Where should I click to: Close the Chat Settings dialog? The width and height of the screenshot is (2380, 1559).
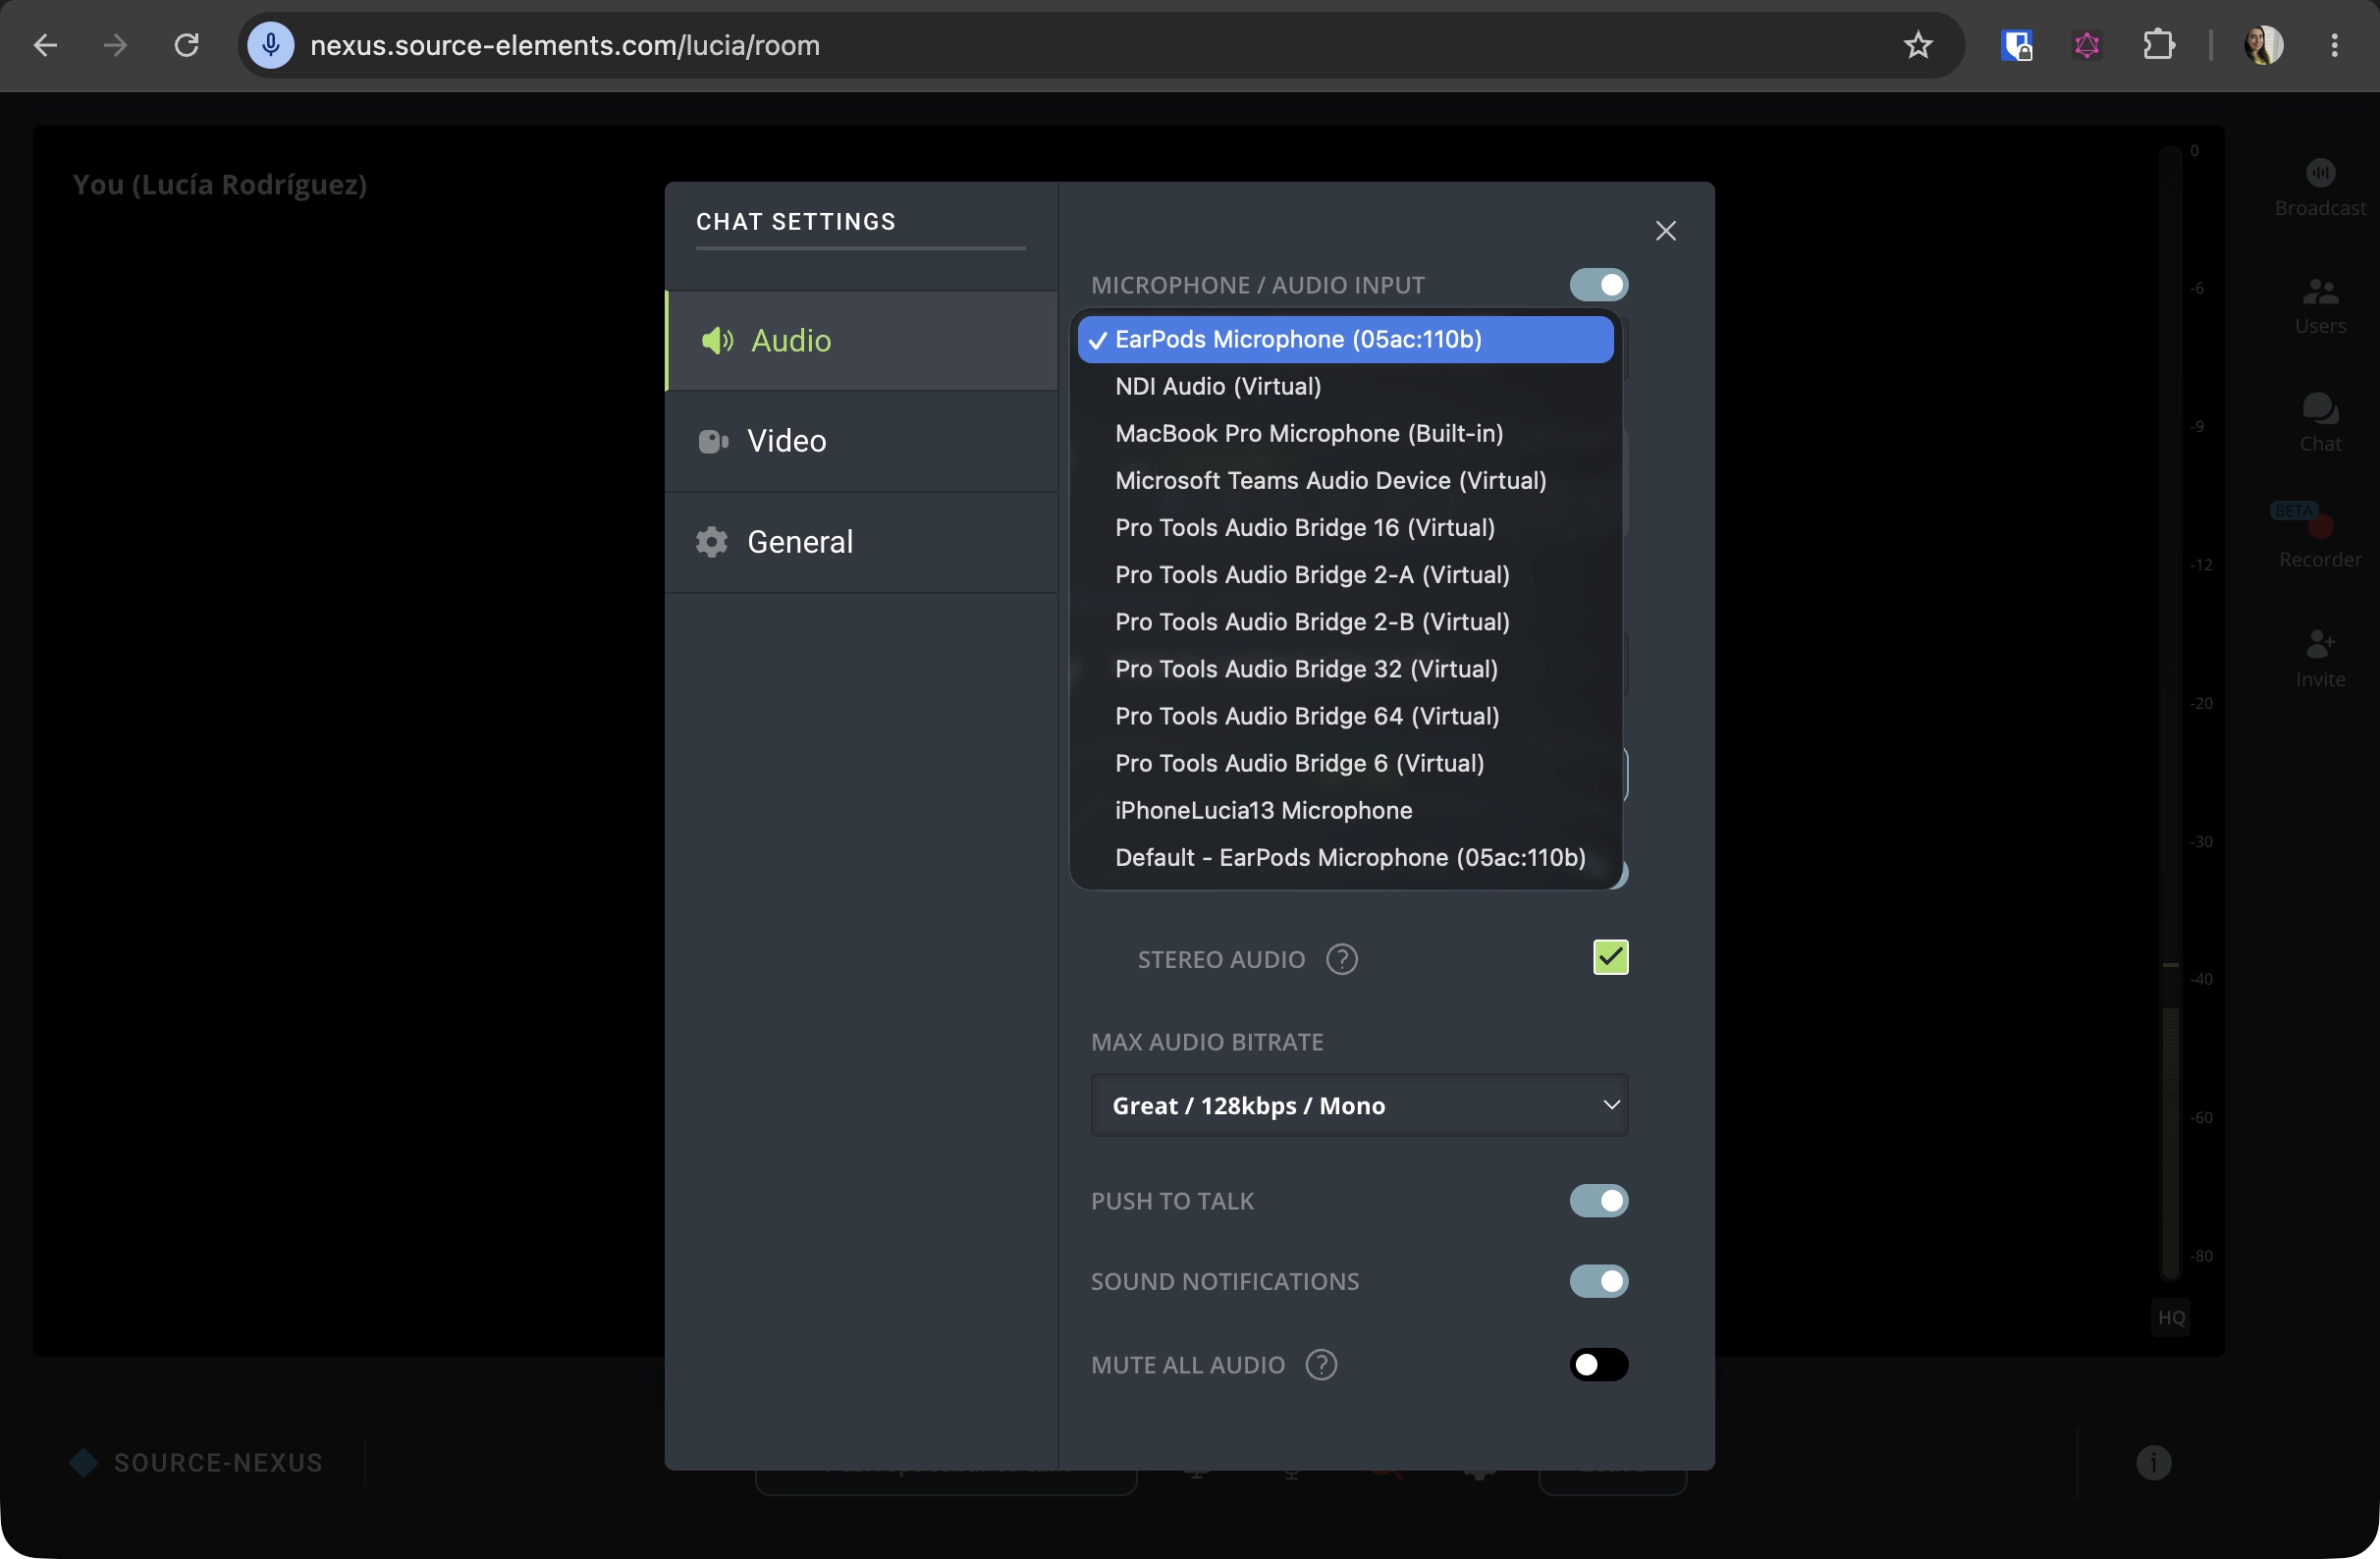click(x=1665, y=231)
